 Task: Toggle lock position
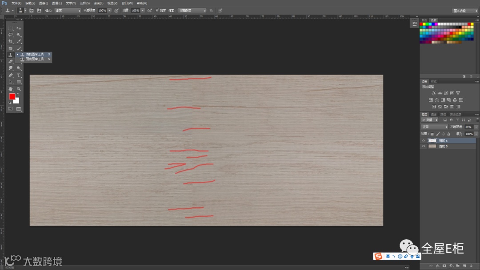click(x=443, y=134)
